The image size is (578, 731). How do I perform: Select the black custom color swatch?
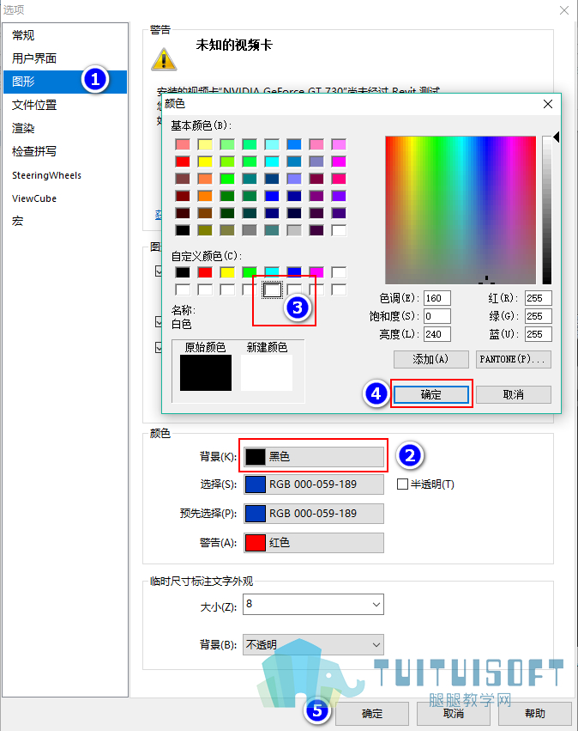[x=183, y=272]
